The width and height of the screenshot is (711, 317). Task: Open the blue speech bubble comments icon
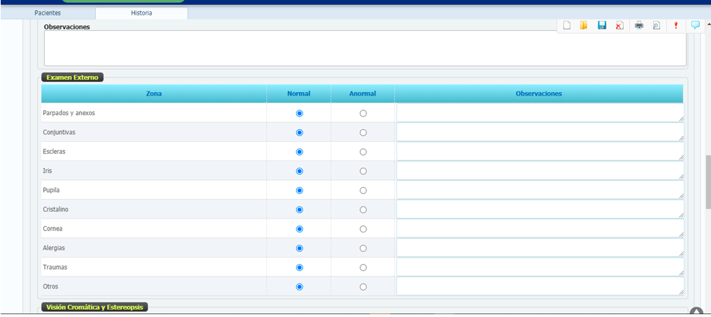pyautogui.click(x=696, y=25)
